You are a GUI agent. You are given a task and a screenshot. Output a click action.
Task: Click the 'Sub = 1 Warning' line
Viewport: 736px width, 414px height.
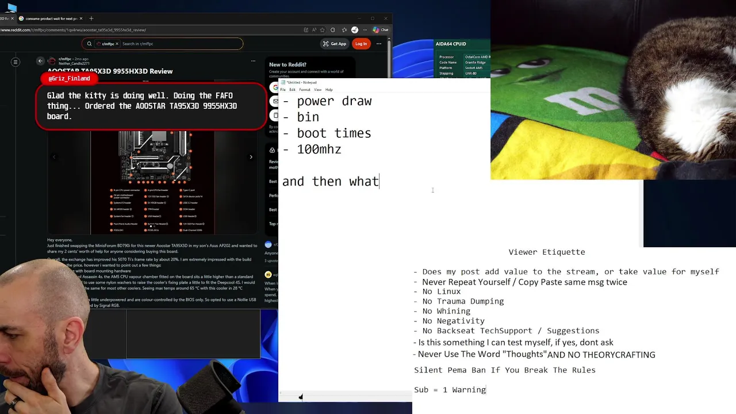tap(450, 390)
